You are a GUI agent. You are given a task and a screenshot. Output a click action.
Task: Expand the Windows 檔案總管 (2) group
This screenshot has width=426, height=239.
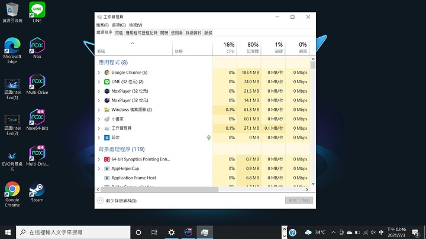(x=99, y=110)
